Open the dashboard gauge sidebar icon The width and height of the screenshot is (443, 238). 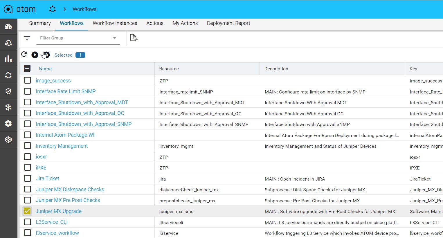click(x=8, y=27)
